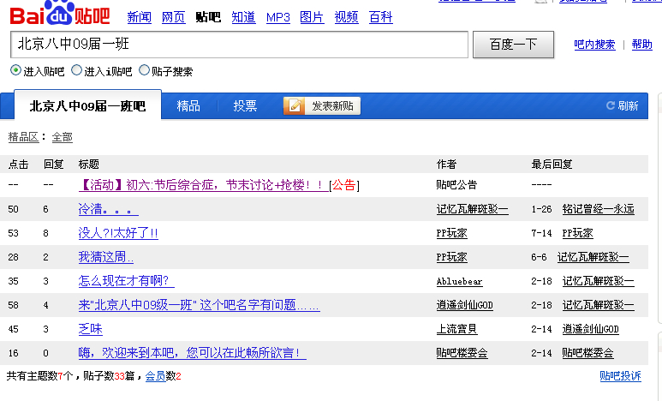
Task: Open the 吧内搜索 link
Action: [594, 45]
